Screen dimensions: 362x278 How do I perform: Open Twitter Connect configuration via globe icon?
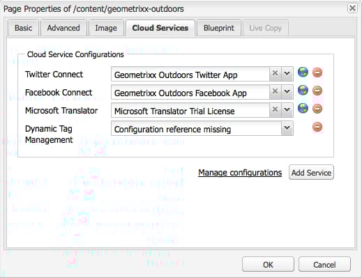pyautogui.click(x=303, y=72)
